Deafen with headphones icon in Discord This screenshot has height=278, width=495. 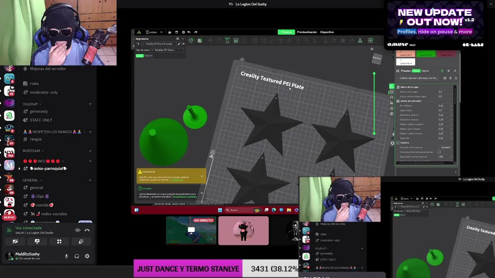click(77, 256)
